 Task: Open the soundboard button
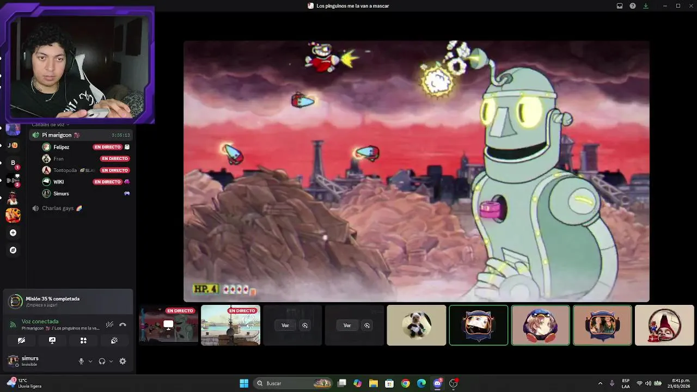(x=114, y=340)
